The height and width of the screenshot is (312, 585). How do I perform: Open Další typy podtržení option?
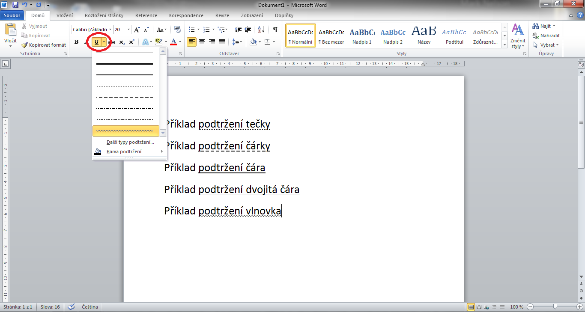(x=130, y=142)
